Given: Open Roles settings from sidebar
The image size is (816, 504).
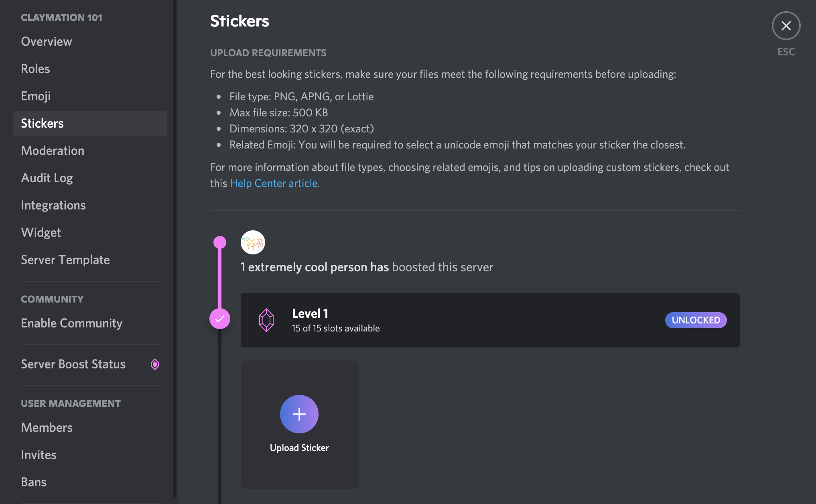Looking at the screenshot, I should pyautogui.click(x=36, y=68).
